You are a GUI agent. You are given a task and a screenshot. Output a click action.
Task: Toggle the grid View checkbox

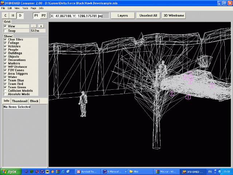(5, 26)
